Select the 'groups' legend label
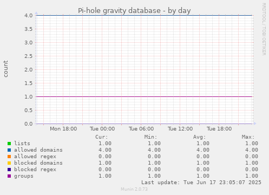Screen dimensions: 269x195 (24, 176)
